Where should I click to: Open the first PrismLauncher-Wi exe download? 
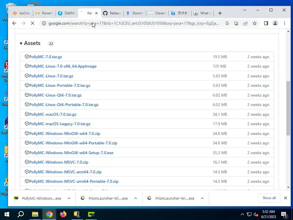(x=105, y=198)
